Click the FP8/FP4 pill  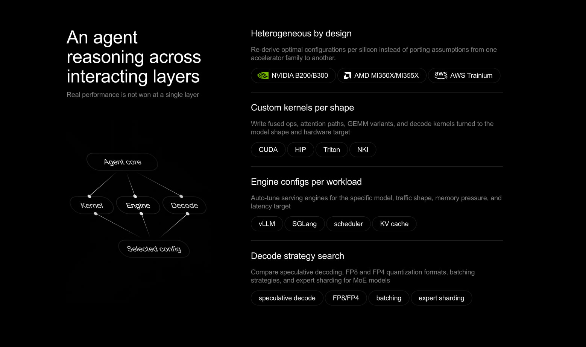pos(346,298)
